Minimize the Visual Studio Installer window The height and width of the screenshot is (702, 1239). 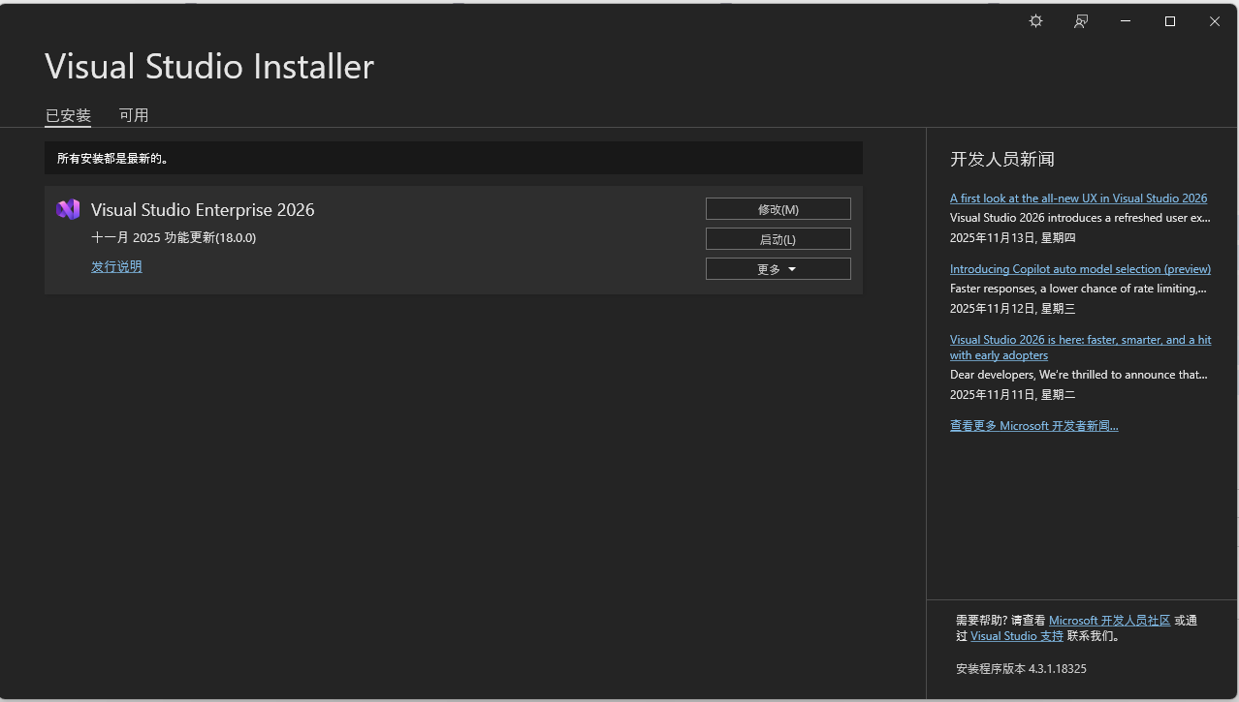pos(1126,21)
